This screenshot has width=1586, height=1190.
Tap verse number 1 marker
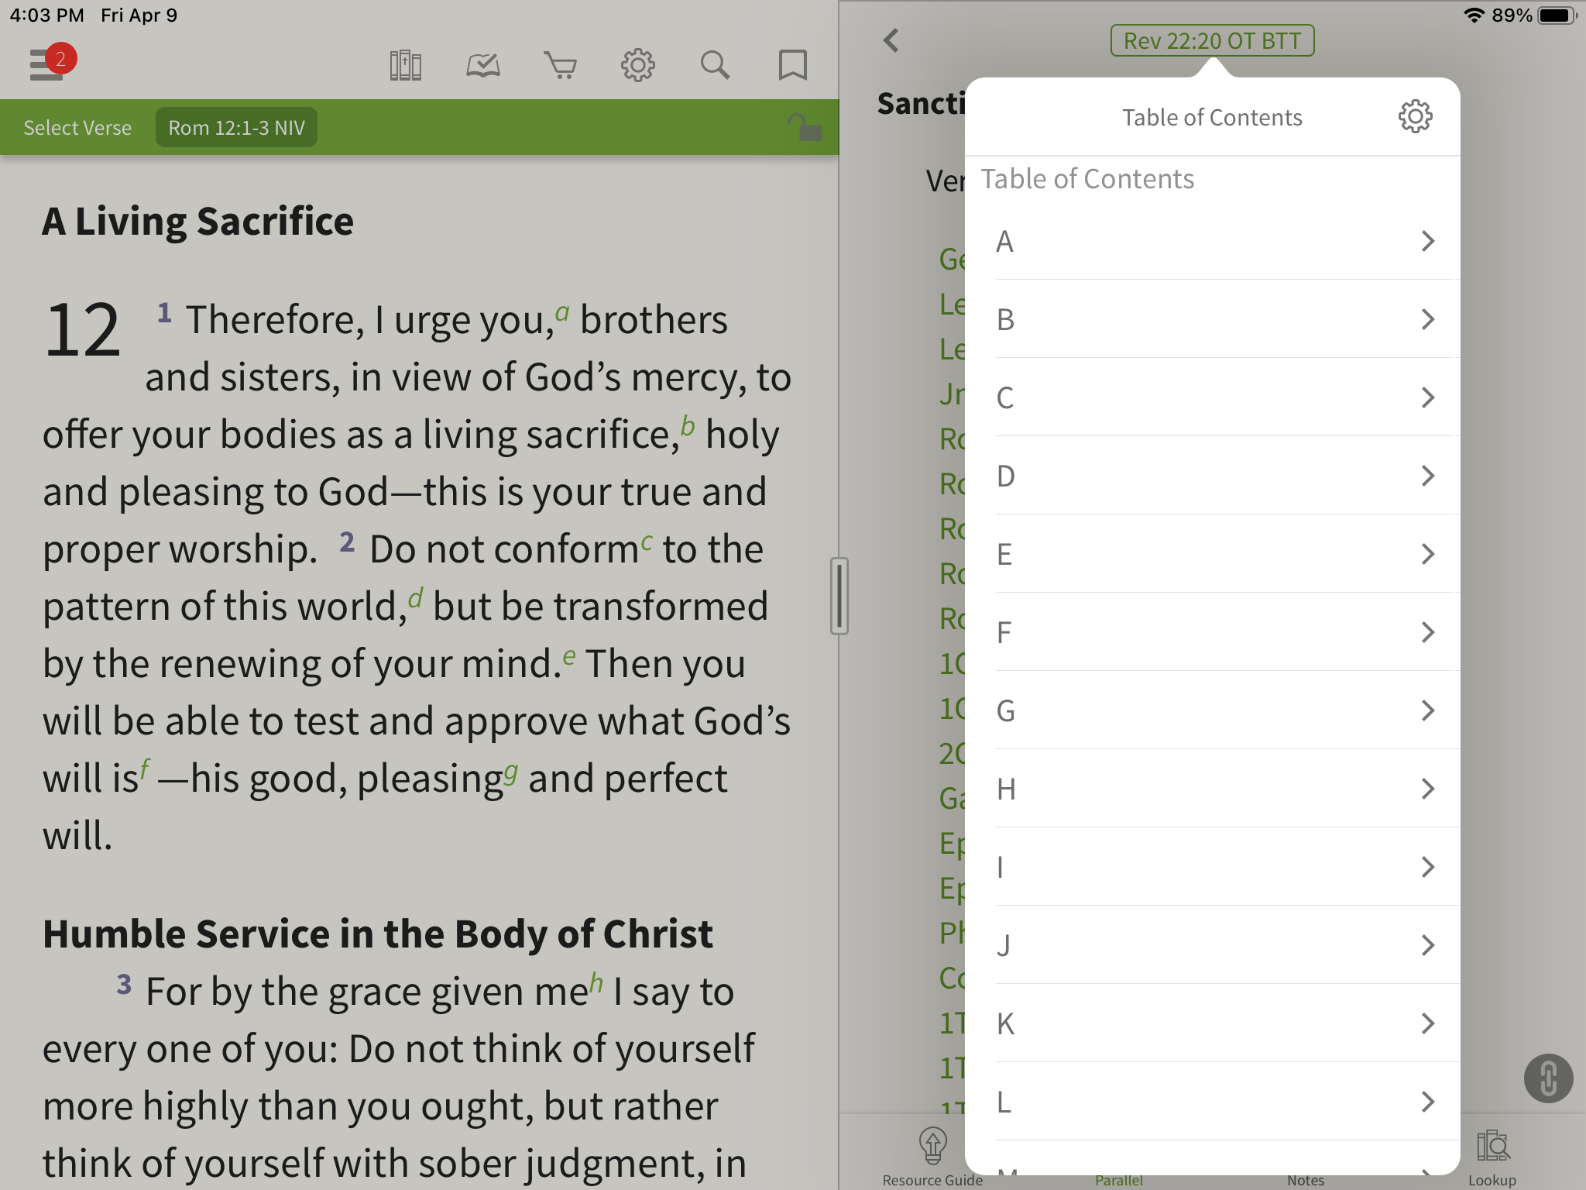(x=164, y=312)
